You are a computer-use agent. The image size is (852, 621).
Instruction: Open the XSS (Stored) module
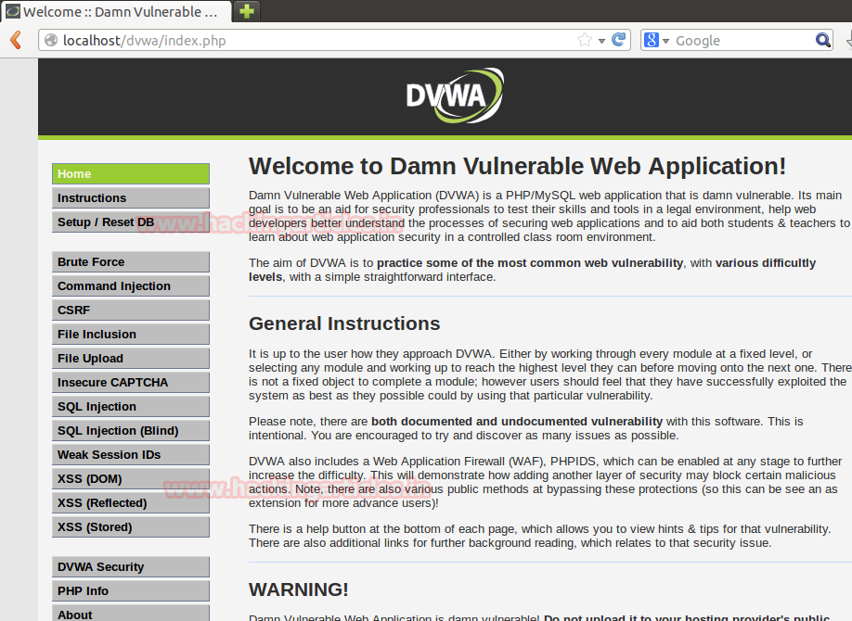coord(131,527)
